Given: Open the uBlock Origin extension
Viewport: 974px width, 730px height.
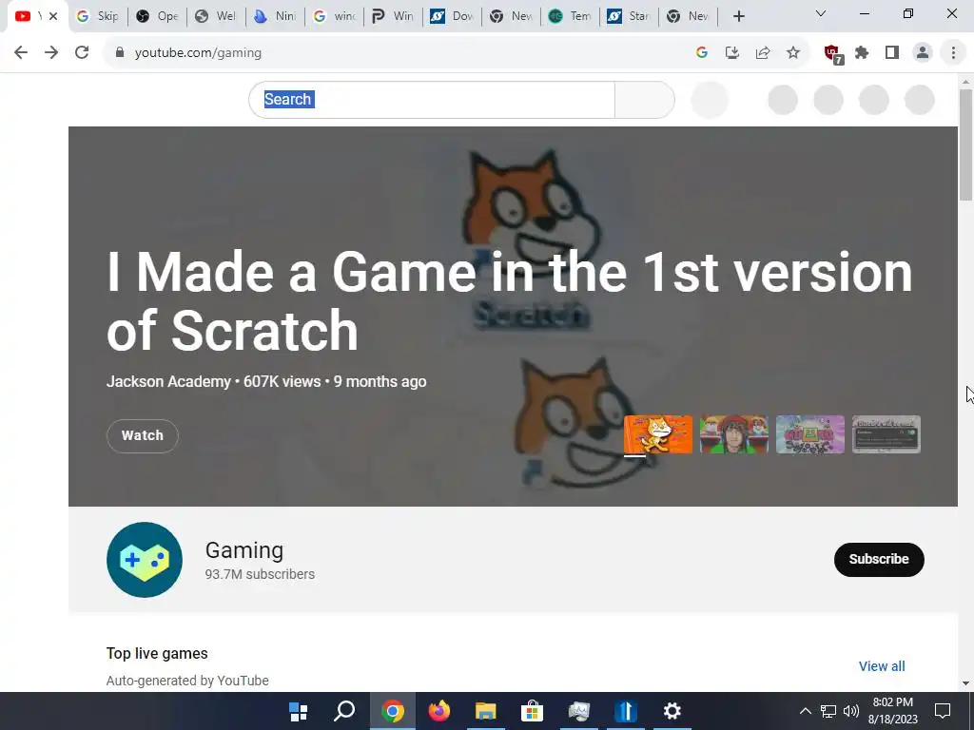Looking at the screenshot, I should pos(832,54).
